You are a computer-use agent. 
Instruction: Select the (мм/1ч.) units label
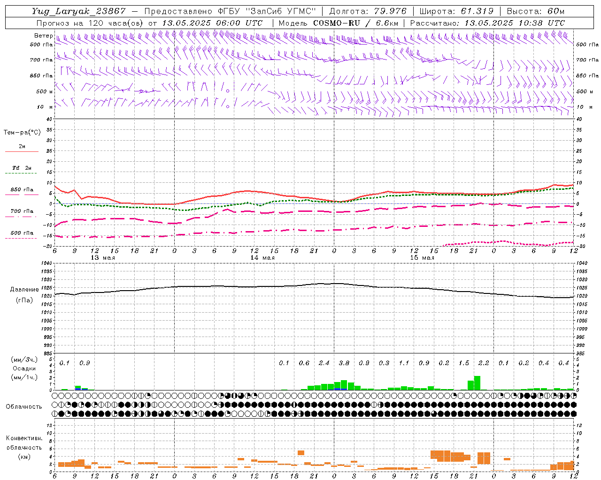pyautogui.click(x=24, y=377)
